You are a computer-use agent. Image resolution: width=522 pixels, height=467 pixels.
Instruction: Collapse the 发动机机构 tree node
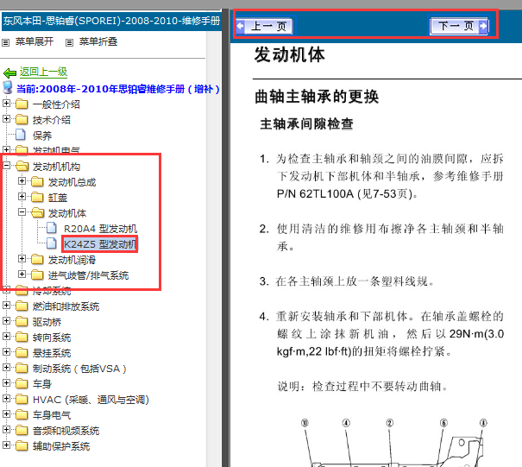coord(6,166)
